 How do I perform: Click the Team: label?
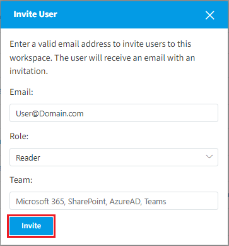pos(21,180)
